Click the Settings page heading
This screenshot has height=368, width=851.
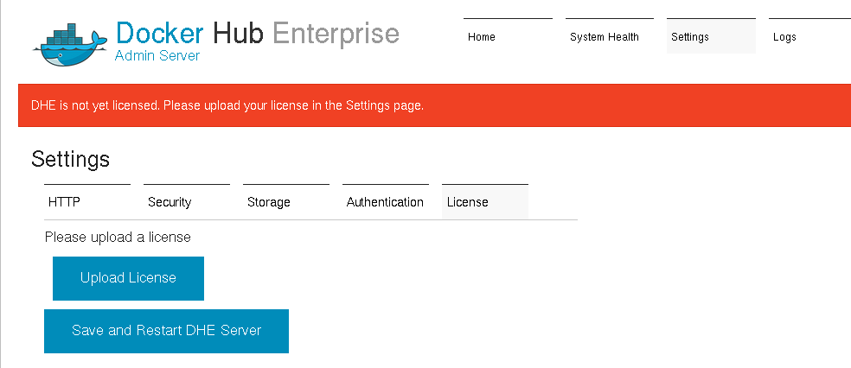pos(71,159)
